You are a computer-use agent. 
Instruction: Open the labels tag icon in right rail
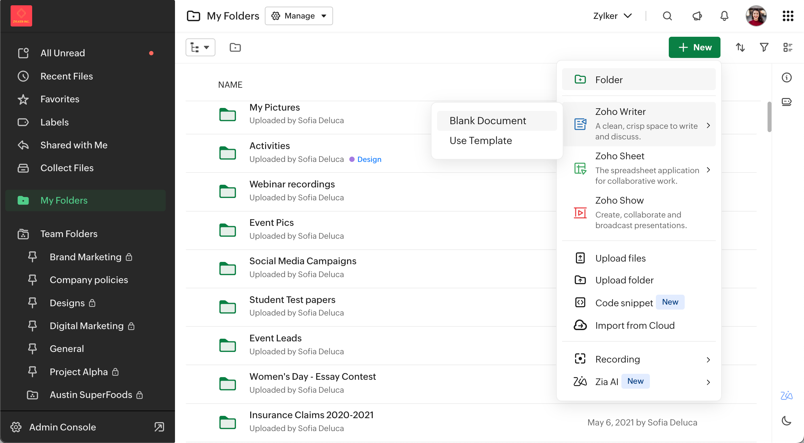[786, 102]
